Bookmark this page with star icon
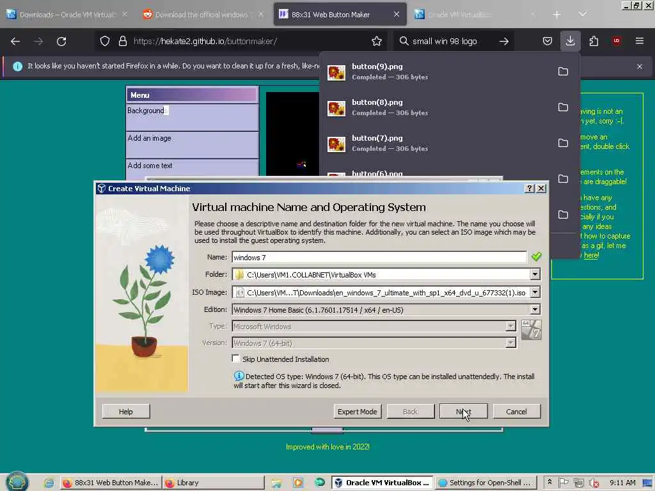The height and width of the screenshot is (491, 655). coord(376,42)
